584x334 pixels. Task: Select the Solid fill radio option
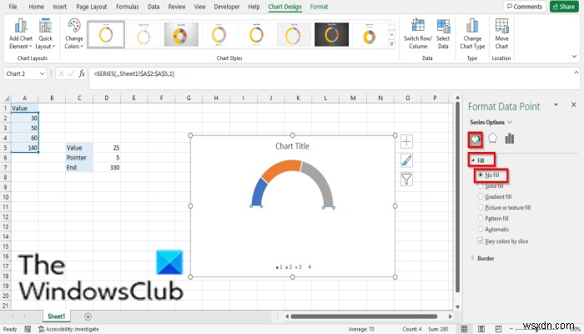click(481, 185)
